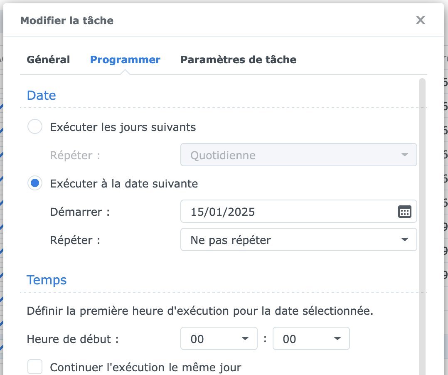Click the Temps section heading

(47, 280)
